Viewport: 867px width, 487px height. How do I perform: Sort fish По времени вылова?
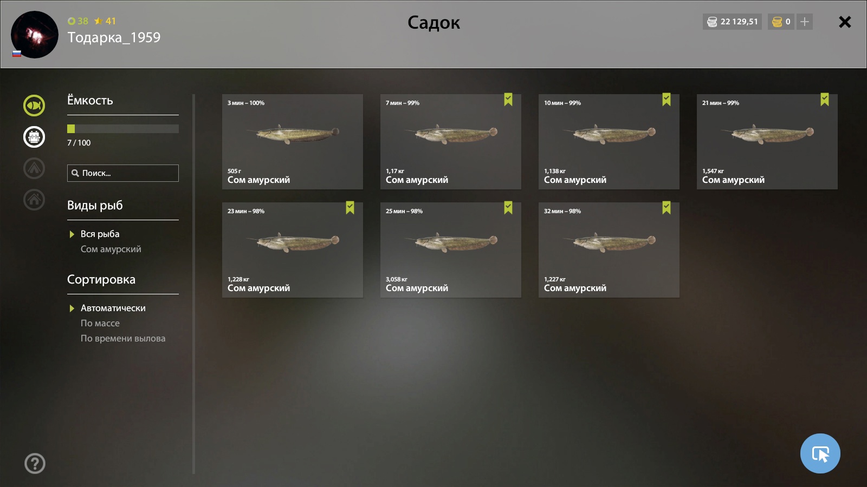tap(123, 338)
